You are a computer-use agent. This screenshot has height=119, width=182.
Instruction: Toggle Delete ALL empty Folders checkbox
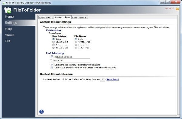coord(52,68)
